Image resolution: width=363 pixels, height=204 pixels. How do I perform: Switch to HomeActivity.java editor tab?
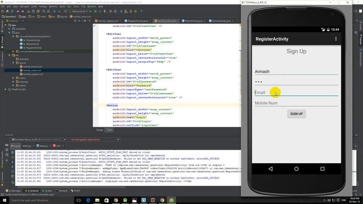click(221, 21)
